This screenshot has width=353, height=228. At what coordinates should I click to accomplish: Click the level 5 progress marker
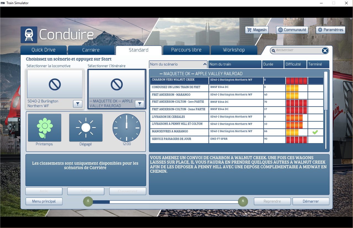(x=88, y=201)
